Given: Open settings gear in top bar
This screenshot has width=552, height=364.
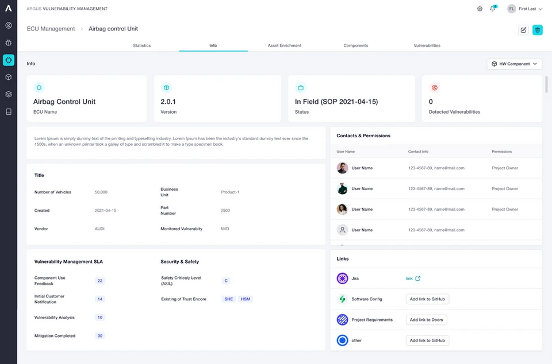Looking at the screenshot, I should tap(480, 9).
